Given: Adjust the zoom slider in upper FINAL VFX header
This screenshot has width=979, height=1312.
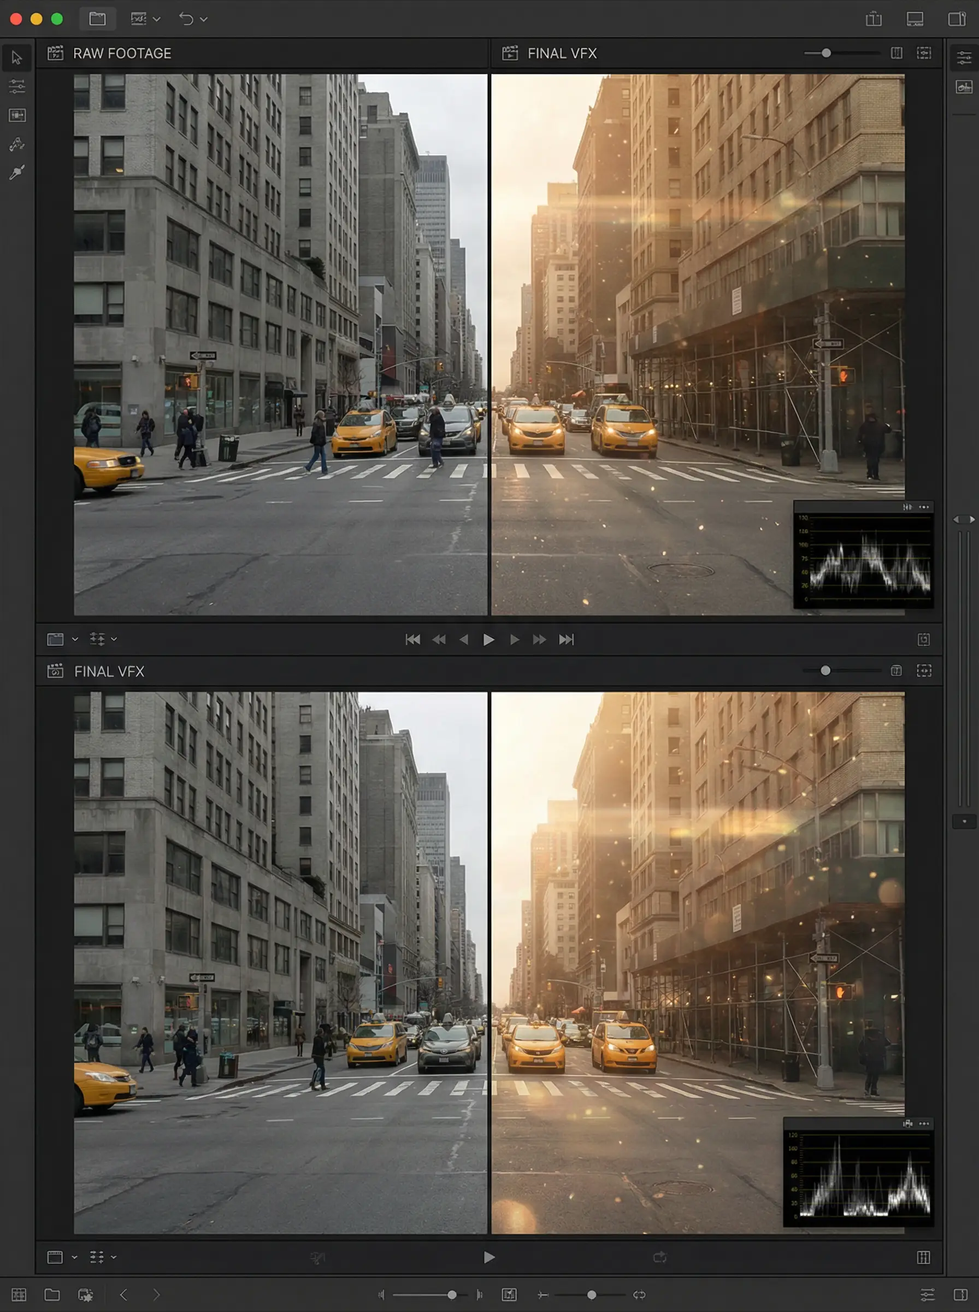Looking at the screenshot, I should 825,54.
